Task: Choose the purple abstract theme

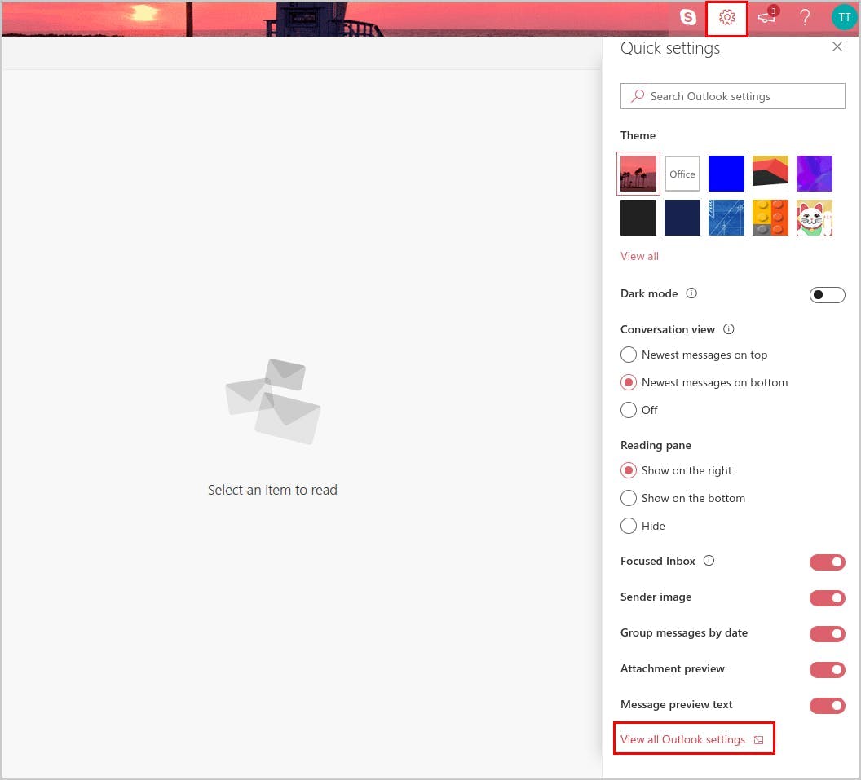Action: (x=814, y=174)
